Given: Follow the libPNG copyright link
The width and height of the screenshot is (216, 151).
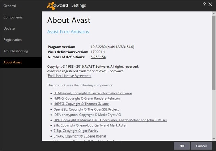Looking at the screenshot, I should click(x=86, y=98).
